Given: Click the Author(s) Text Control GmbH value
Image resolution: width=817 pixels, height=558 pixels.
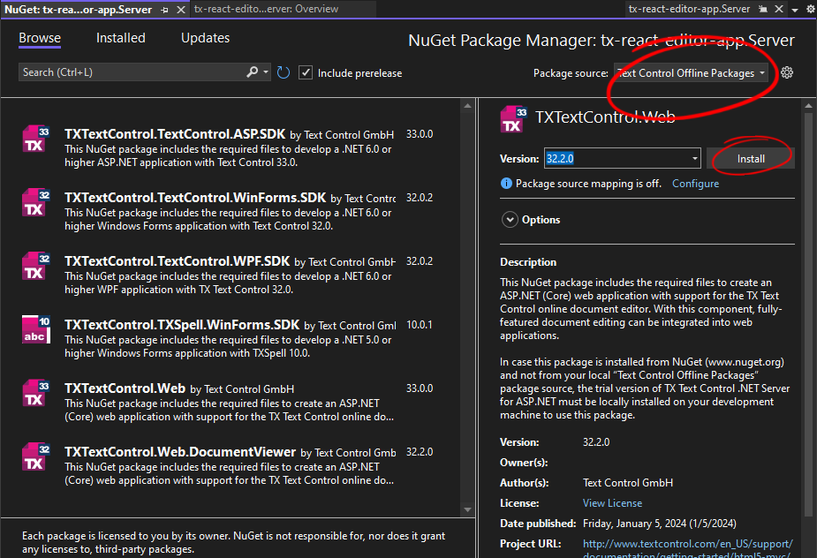Looking at the screenshot, I should (628, 483).
